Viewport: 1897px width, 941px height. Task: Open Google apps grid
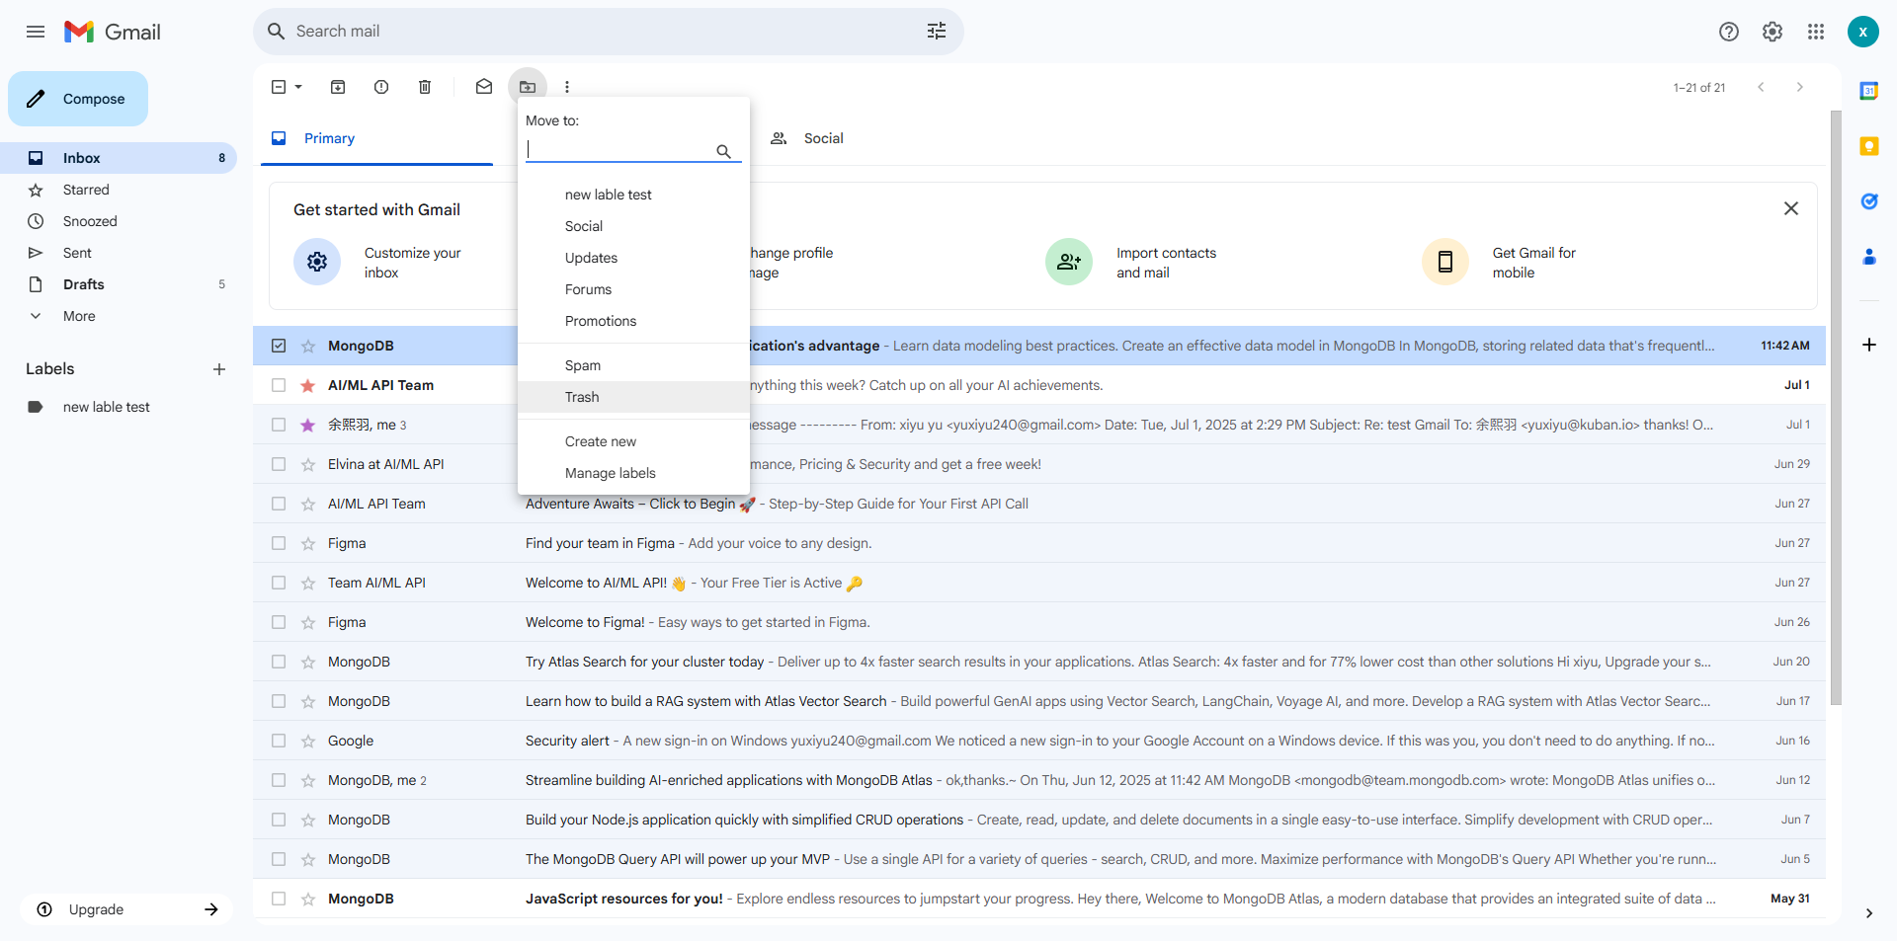(x=1816, y=32)
